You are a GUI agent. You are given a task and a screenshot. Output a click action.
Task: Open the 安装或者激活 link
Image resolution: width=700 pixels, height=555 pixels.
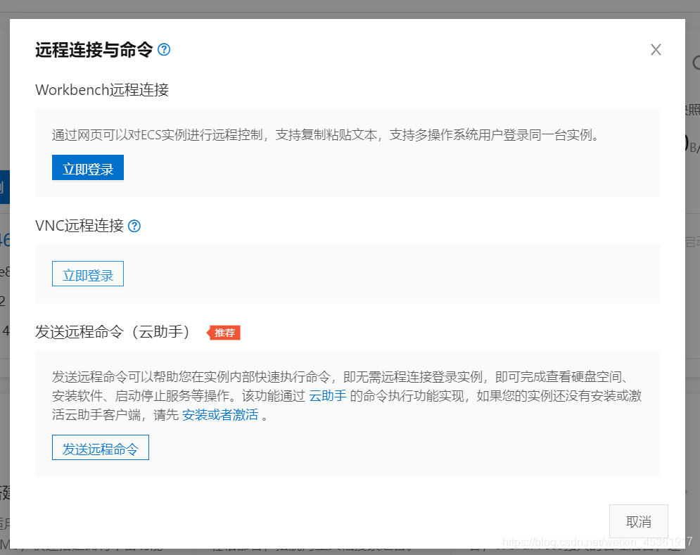[219, 415]
